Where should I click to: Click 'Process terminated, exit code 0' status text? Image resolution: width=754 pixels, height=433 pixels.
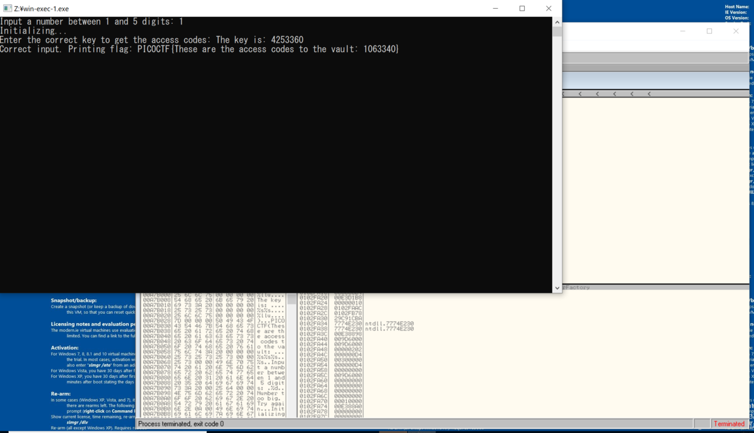[x=181, y=424]
